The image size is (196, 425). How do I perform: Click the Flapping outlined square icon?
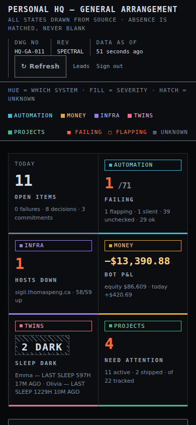[x=110, y=132]
